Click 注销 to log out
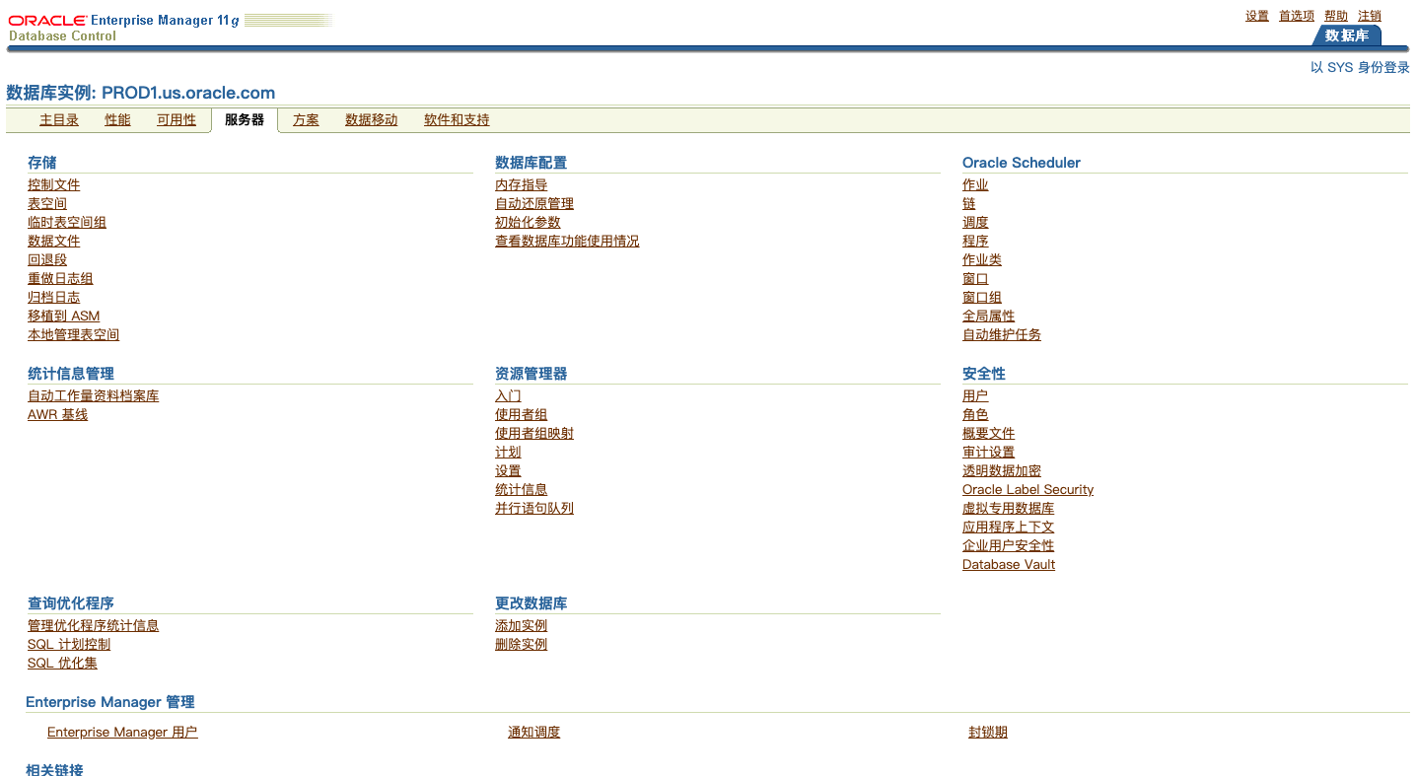The image size is (1417, 776). (x=1370, y=15)
